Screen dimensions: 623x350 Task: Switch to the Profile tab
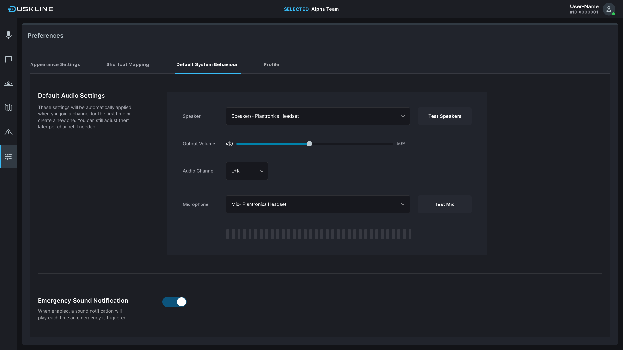(271, 64)
